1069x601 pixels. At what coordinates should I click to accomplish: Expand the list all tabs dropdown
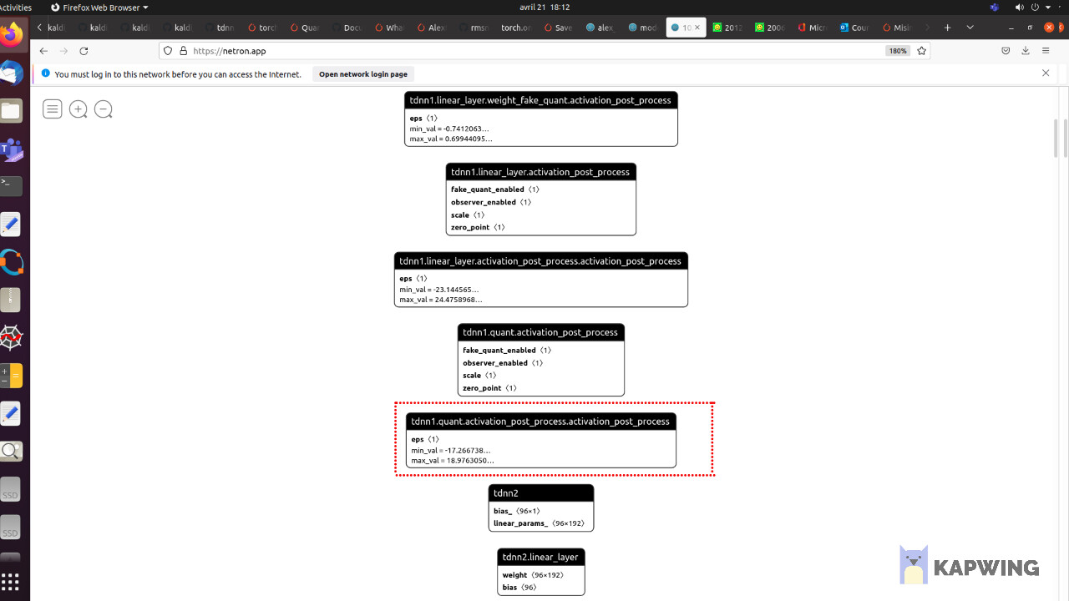click(970, 28)
